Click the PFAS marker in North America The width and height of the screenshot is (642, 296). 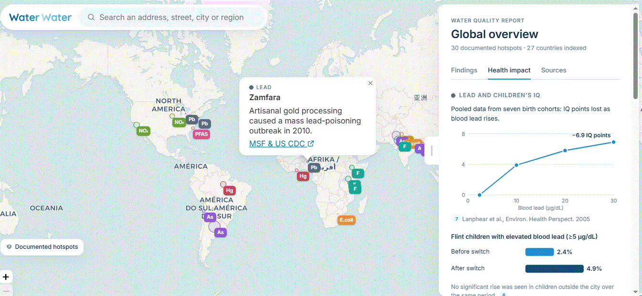pos(201,134)
